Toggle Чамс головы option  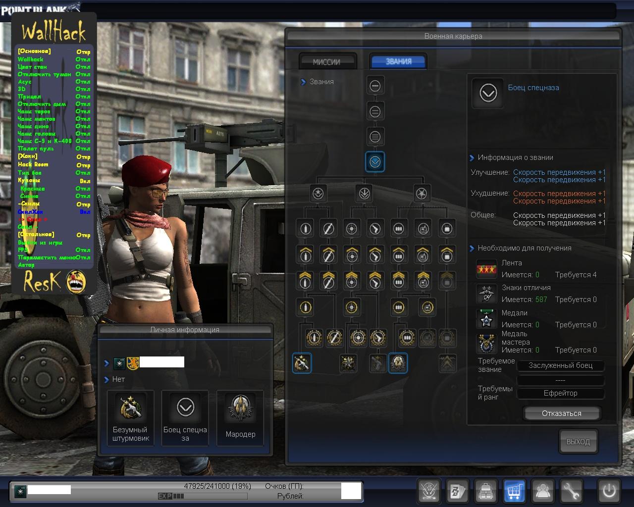click(53, 133)
